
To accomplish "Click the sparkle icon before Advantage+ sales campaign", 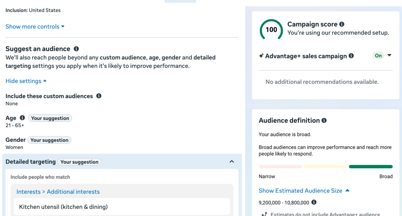I will point(261,56).
